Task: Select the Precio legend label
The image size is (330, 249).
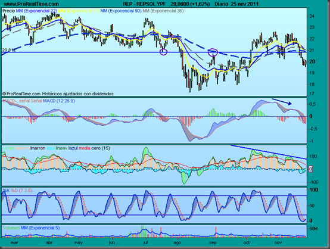Action: pyautogui.click(x=9, y=11)
